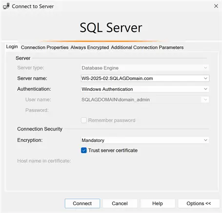Click the Connection Security section heading
The width and height of the screenshot is (222, 213).
click(x=40, y=129)
